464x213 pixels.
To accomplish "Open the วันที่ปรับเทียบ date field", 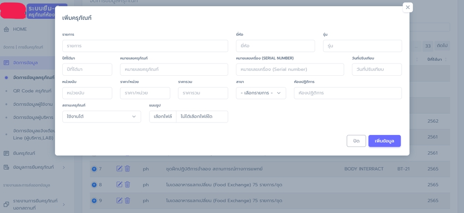I will 377,69.
